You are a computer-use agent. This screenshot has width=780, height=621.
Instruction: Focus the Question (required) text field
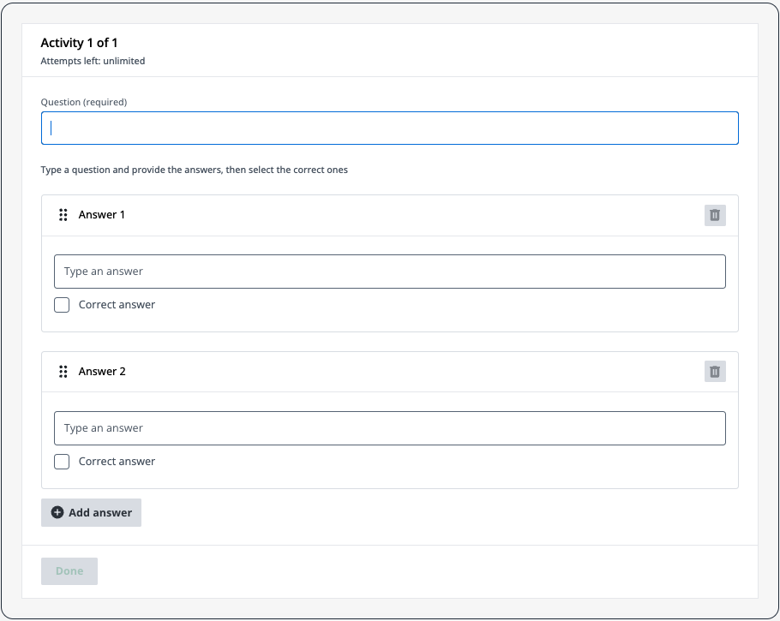click(x=389, y=128)
